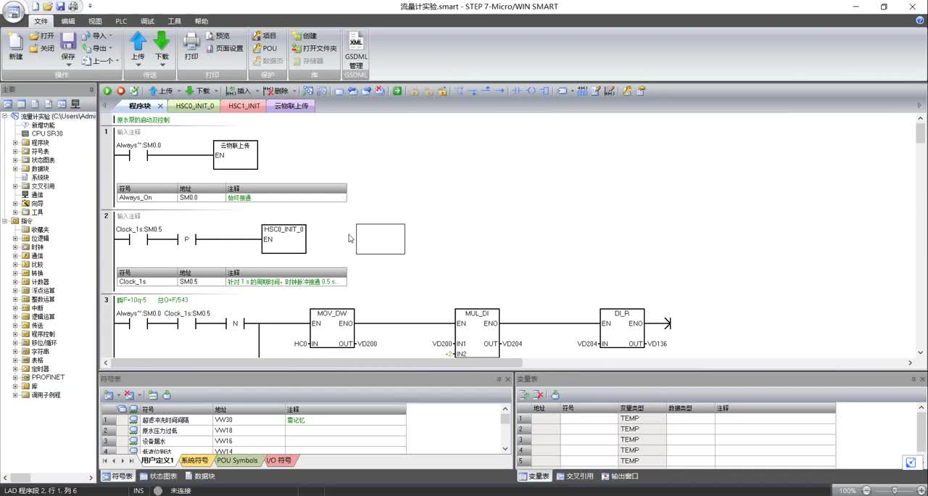Select the I/O 符号 tab
Screen dimensions: 928x496
pos(279,460)
